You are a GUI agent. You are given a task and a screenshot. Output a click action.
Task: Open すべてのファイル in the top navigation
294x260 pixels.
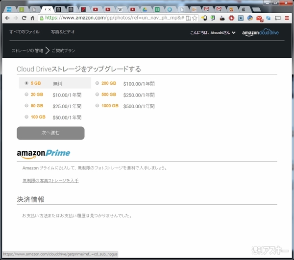point(24,32)
